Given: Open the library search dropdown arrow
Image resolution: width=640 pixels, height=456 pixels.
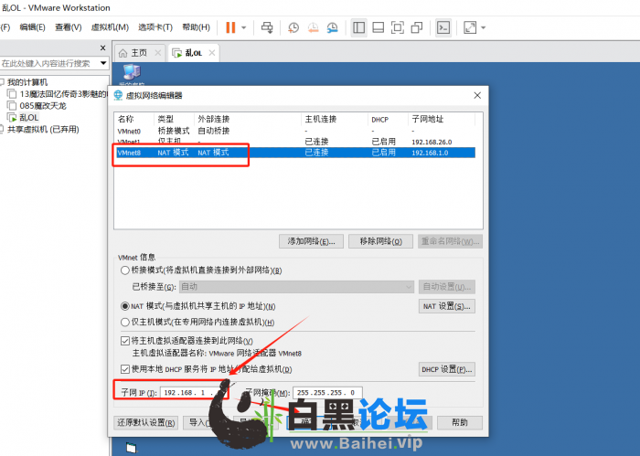Looking at the screenshot, I should (x=103, y=63).
